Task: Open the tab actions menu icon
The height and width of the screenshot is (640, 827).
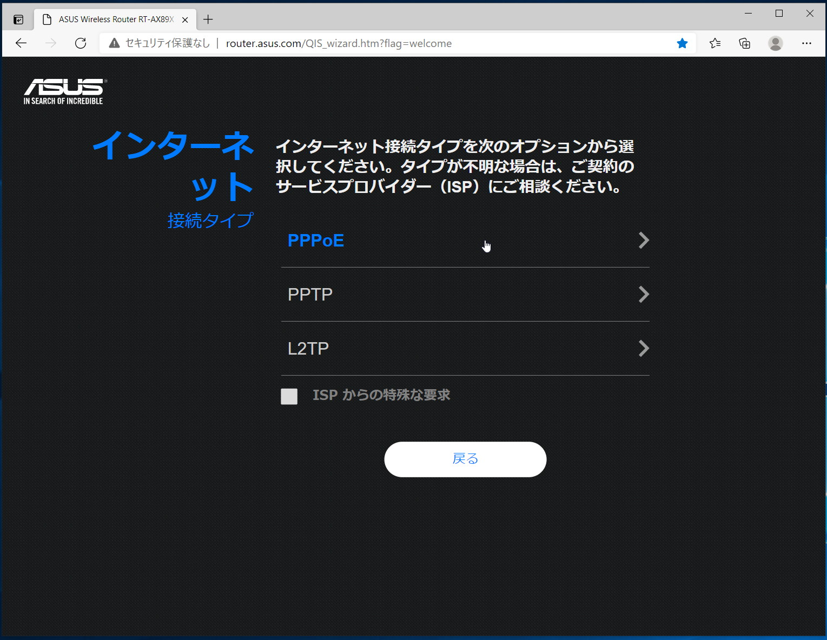Action: [18, 20]
